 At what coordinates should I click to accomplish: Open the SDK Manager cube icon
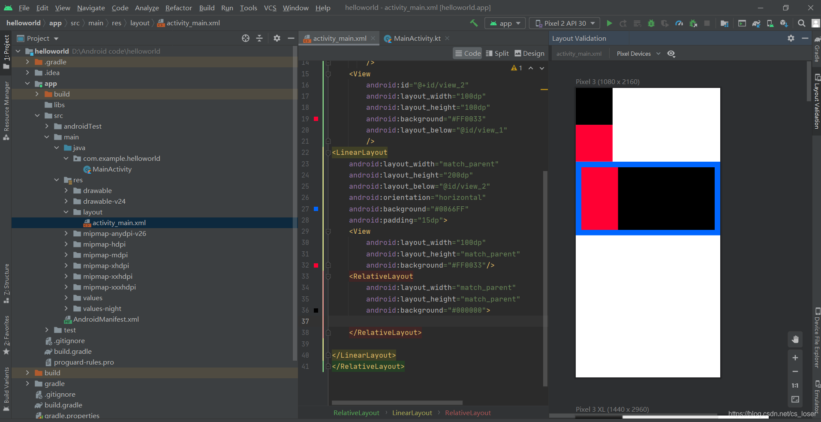point(784,23)
